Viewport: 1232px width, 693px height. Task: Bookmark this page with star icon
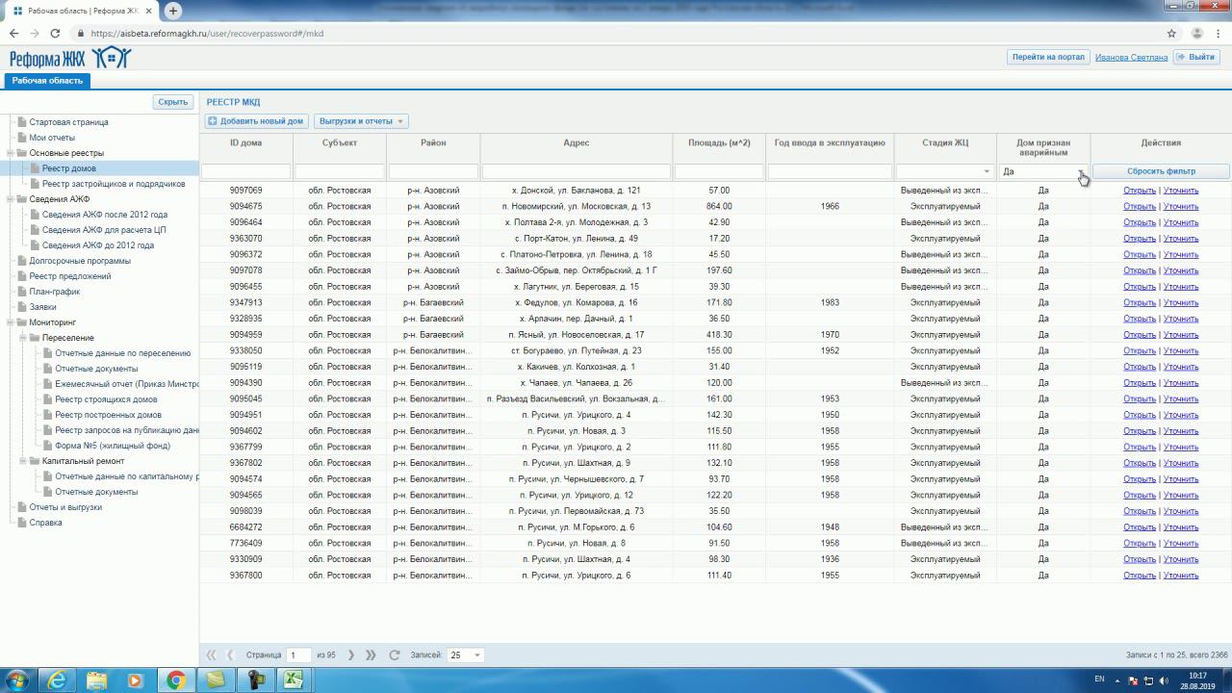[1171, 33]
